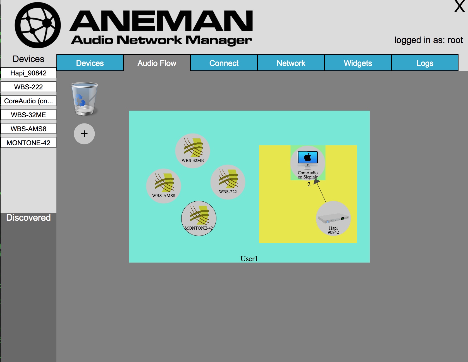Select the WBS-222 device node
Image resolution: width=468 pixels, height=362 pixels.
pos(228,182)
